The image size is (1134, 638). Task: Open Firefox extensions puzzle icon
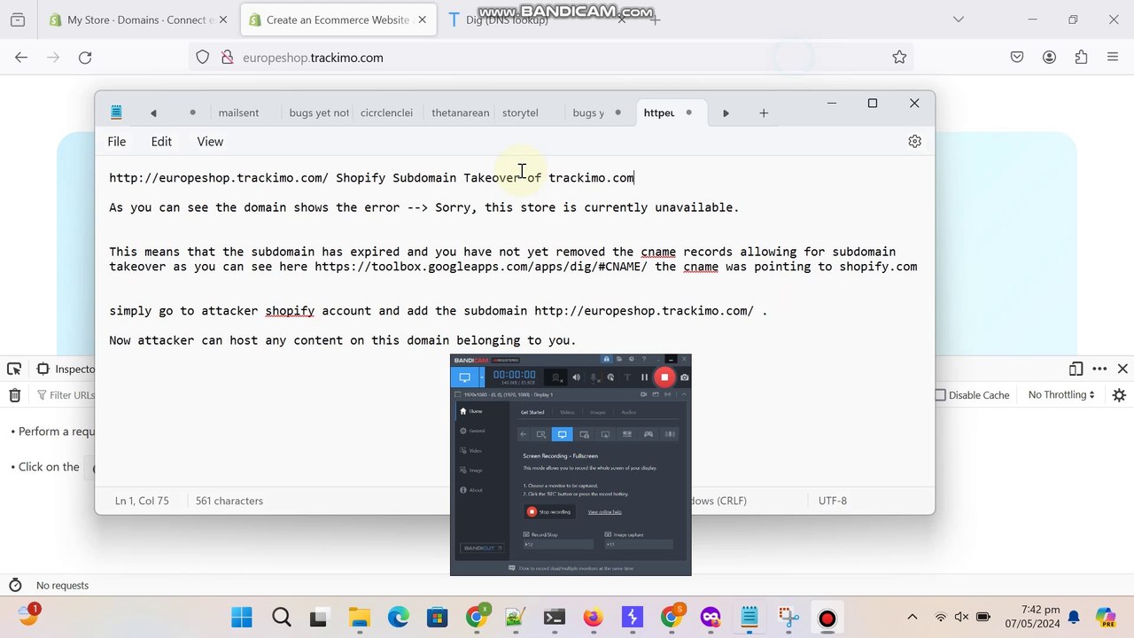[x=1081, y=58]
